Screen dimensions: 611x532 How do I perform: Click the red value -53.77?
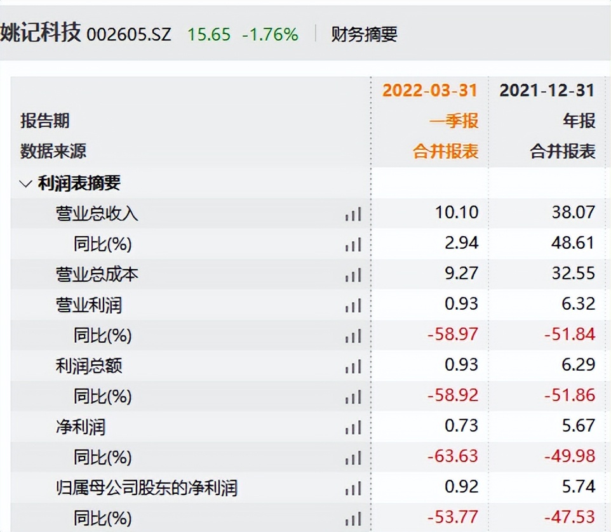[453, 517]
